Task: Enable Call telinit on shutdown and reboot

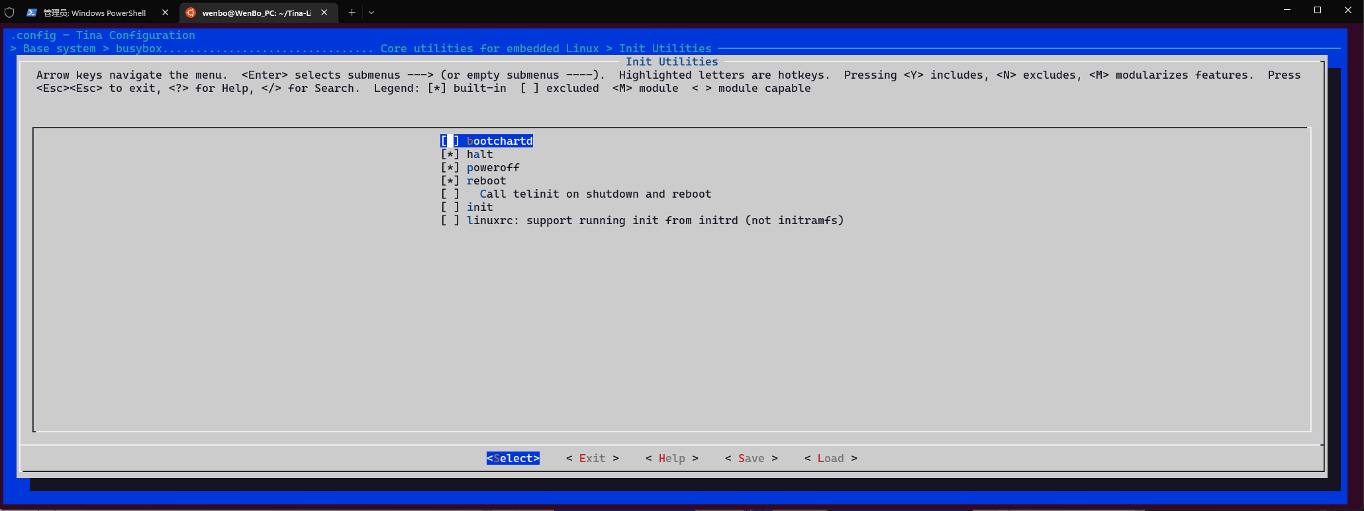Action: (x=450, y=194)
